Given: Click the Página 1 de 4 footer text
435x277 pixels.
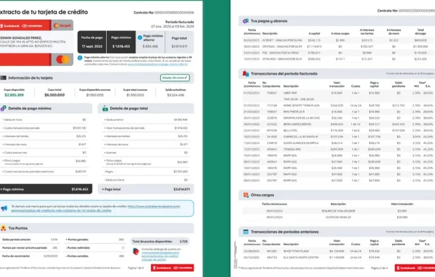Looking at the screenshot, I should (136, 268).
